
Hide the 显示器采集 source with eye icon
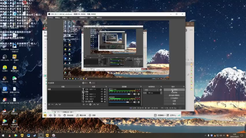click(102, 101)
